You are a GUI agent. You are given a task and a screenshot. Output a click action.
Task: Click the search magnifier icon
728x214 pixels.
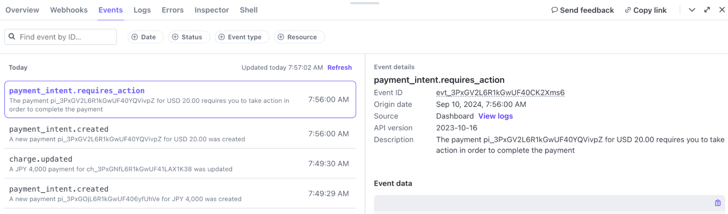[x=12, y=37]
